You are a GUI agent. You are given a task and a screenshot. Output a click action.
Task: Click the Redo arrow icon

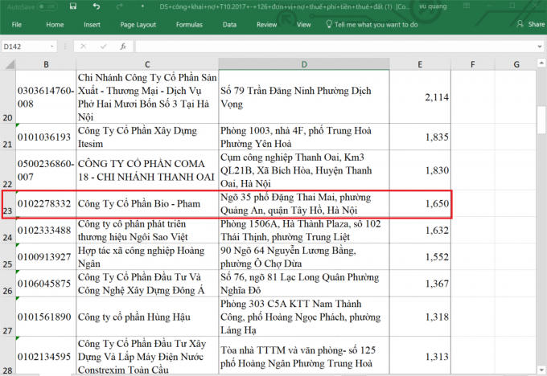(120, 6)
